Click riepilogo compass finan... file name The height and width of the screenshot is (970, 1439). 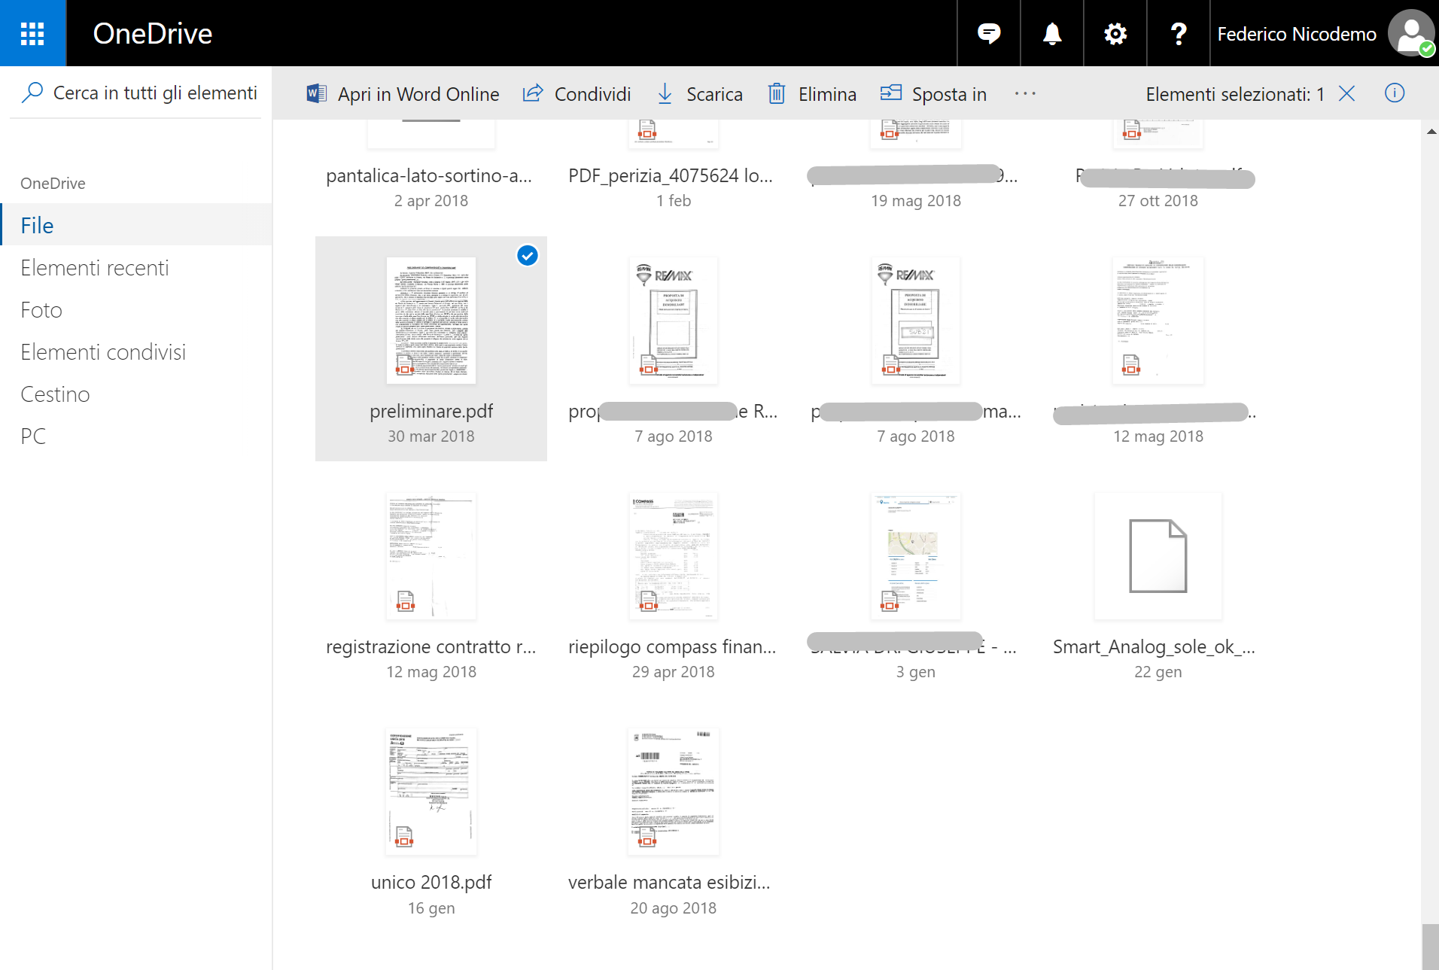pyautogui.click(x=672, y=646)
